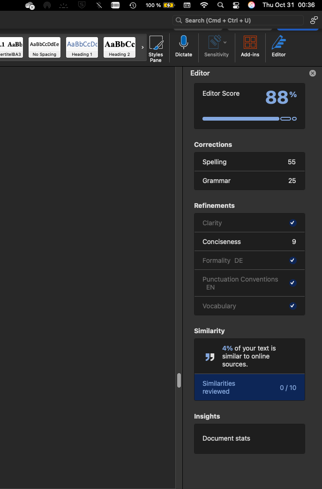Screen dimensions: 322x489
Task: Click the Formality checkmark indicator
Action: [292, 260]
